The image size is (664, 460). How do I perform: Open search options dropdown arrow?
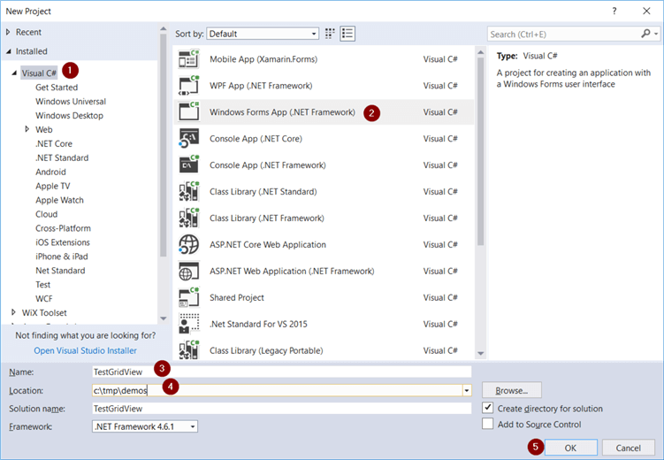[656, 34]
